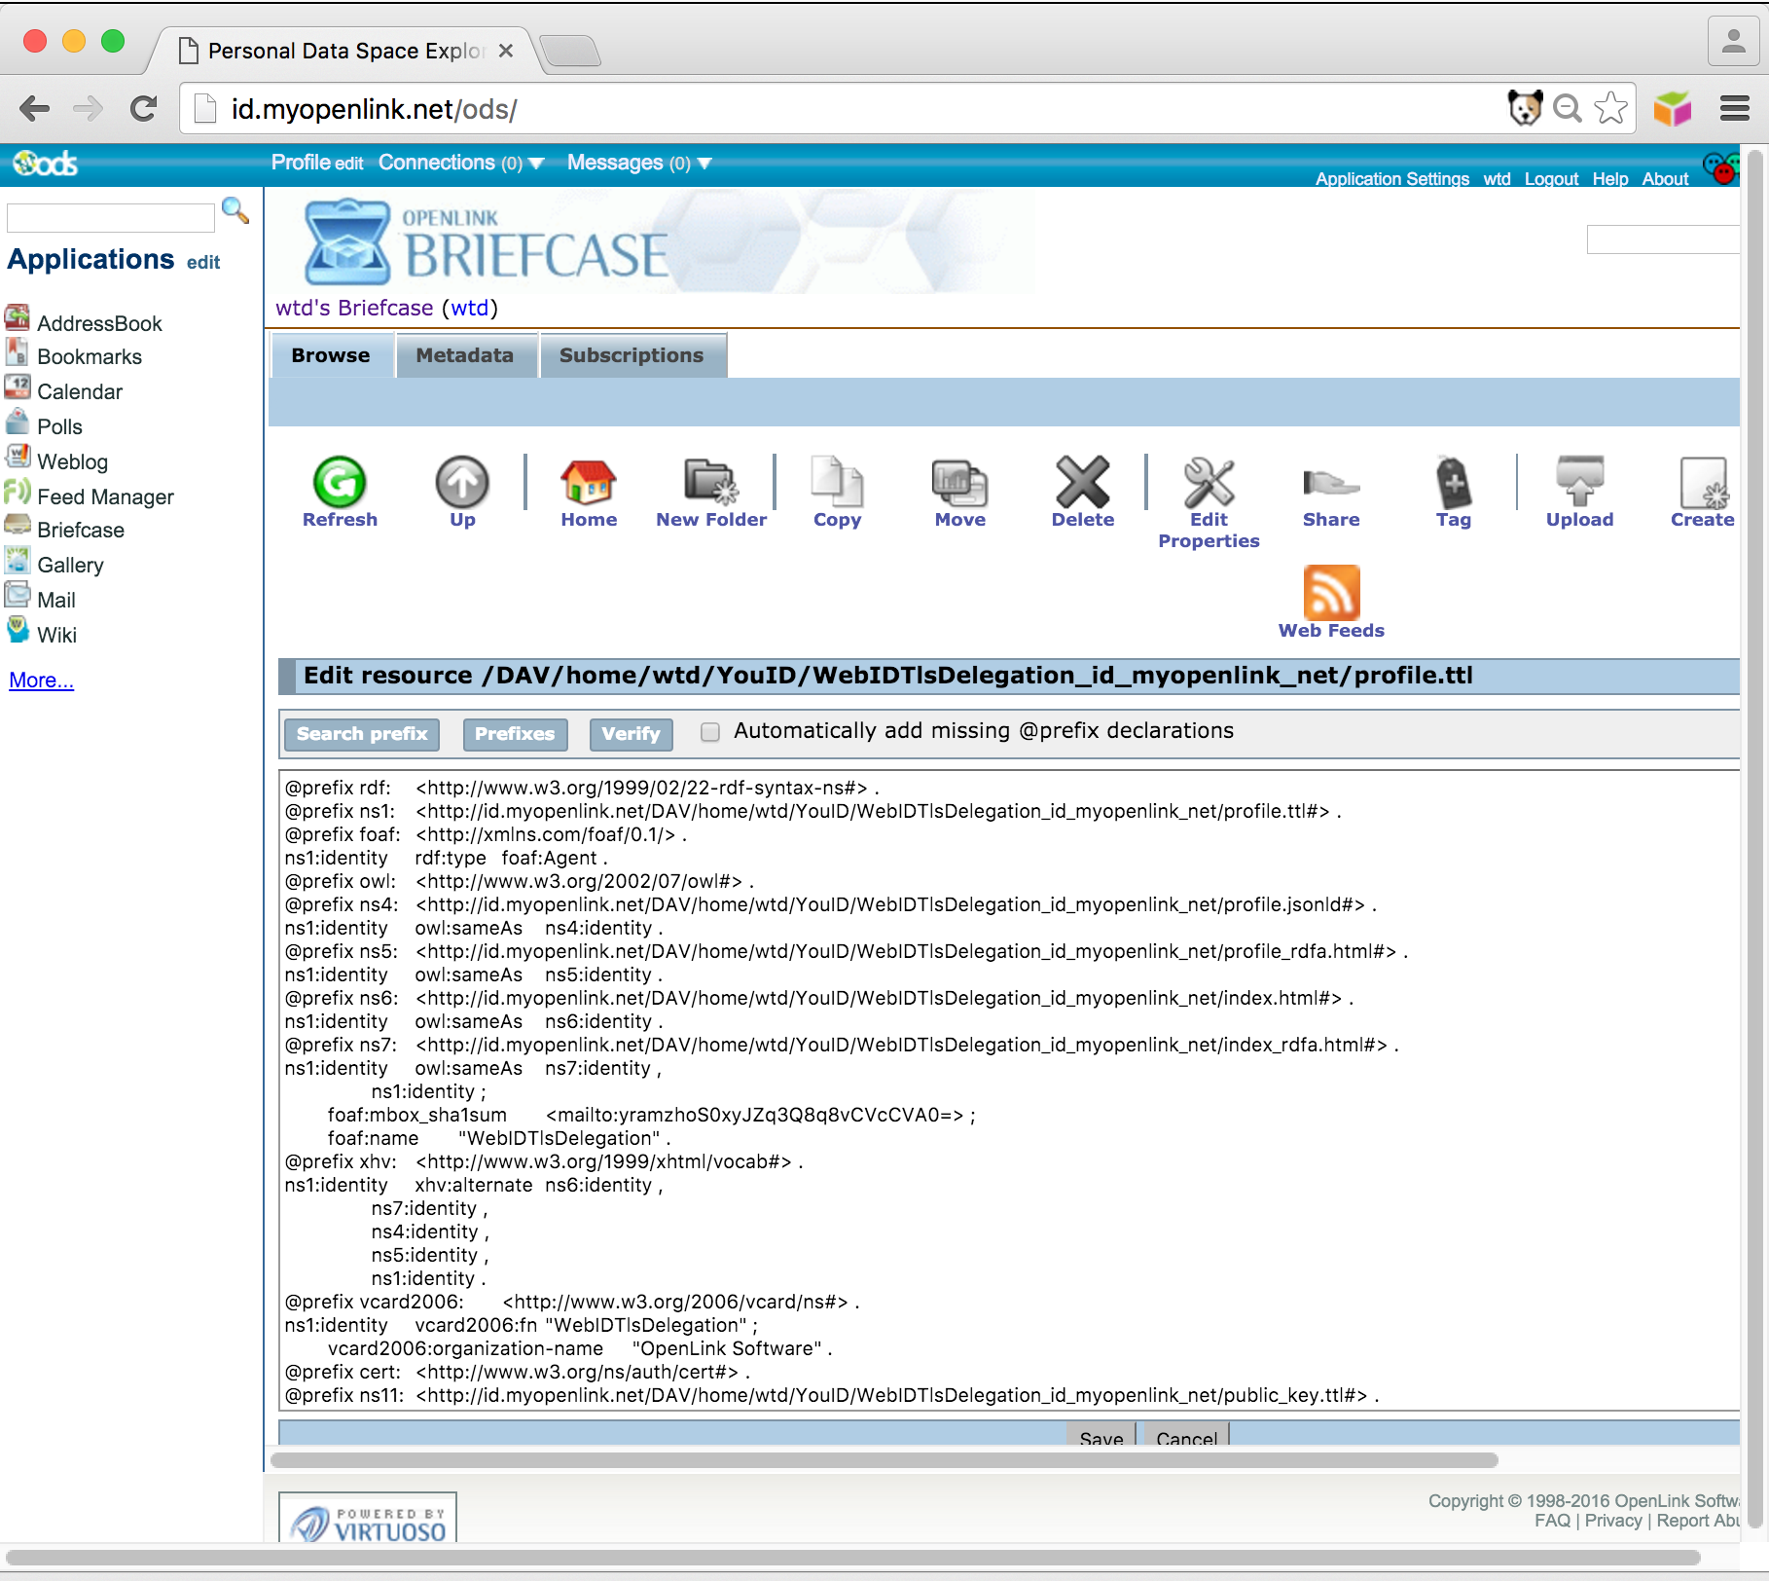Screen dimensions: 1769x1581
Task: Open the Chrome hamburger menu
Action: click(x=1734, y=108)
